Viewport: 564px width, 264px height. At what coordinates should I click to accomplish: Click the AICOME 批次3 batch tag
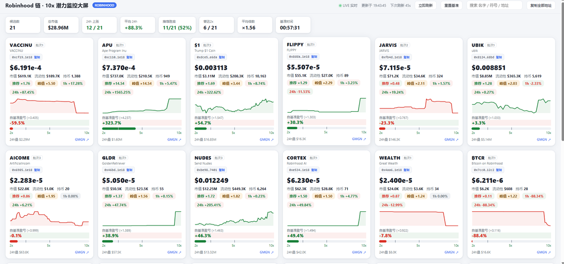37,158
